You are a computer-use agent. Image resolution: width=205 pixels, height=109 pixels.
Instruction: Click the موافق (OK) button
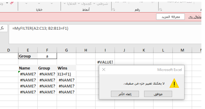pos(158,94)
